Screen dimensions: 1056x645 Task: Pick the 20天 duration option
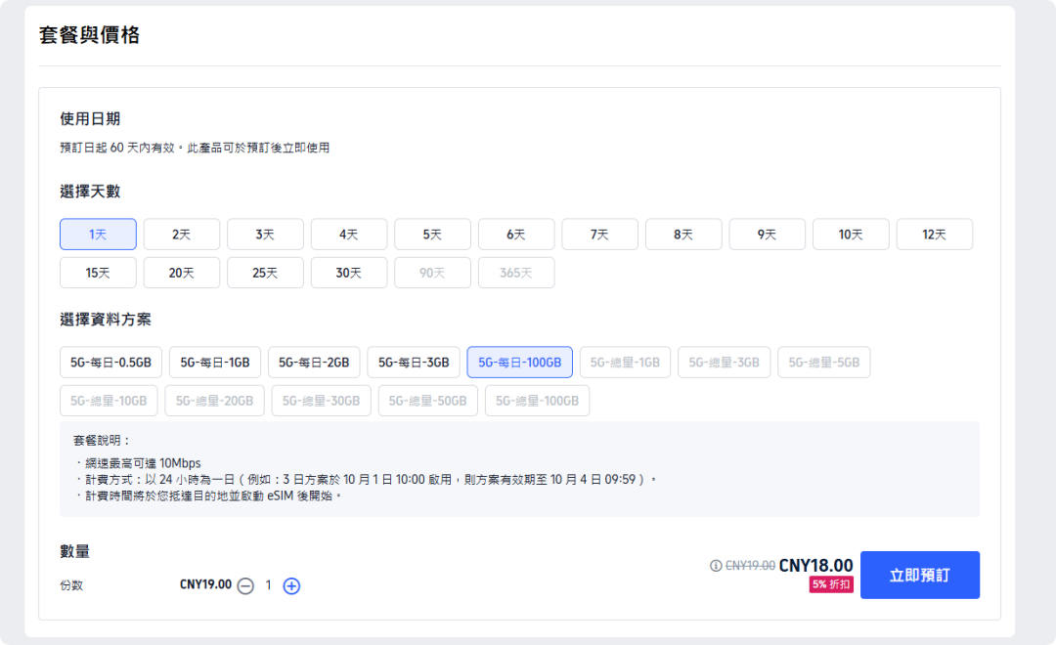click(x=182, y=273)
